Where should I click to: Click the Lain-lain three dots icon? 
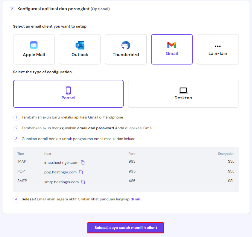[218, 46]
